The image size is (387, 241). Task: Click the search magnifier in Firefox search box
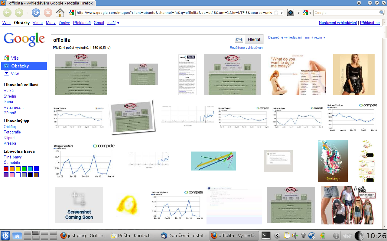pyautogui.click(x=382, y=13)
